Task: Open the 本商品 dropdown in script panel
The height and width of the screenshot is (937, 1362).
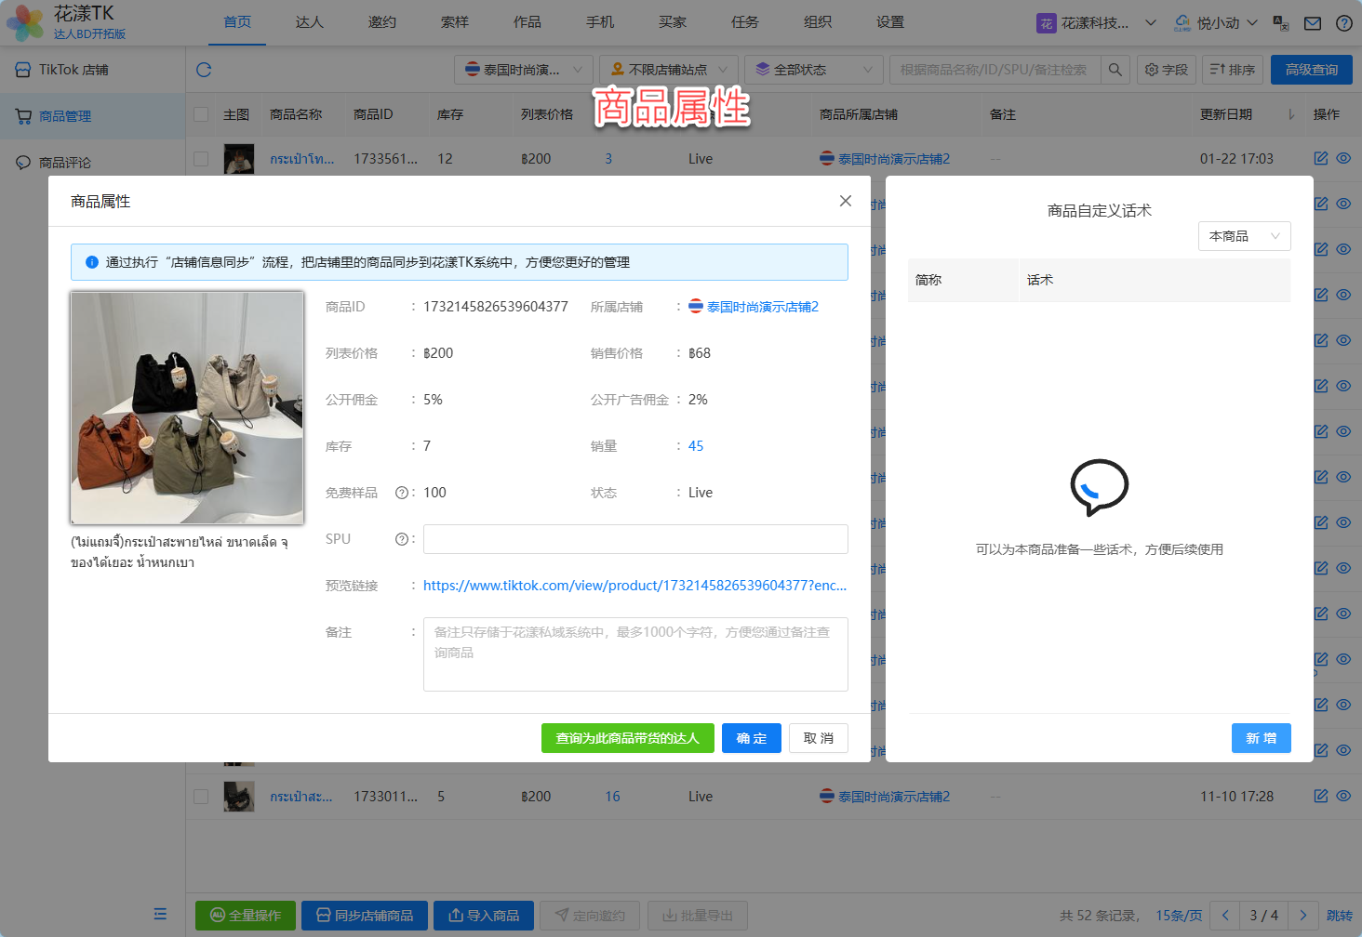Action: click(1244, 236)
